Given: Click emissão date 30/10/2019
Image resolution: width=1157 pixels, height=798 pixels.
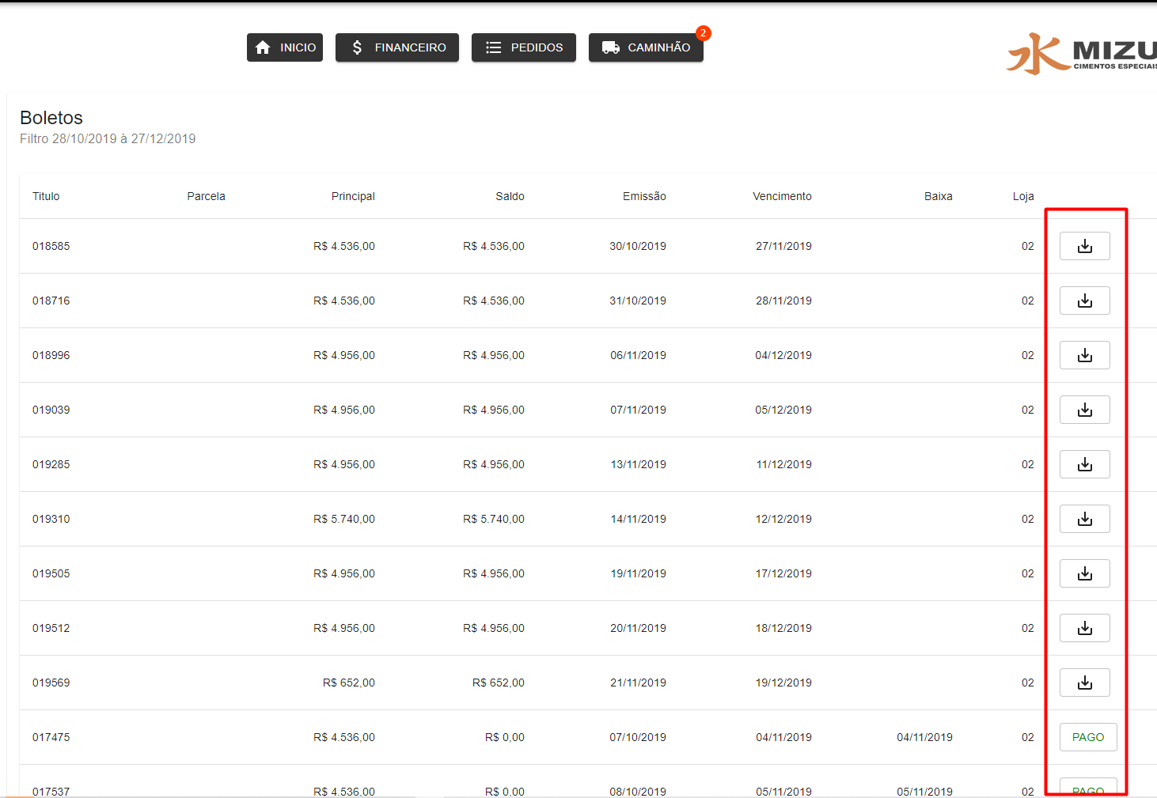Looking at the screenshot, I should (x=638, y=246).
